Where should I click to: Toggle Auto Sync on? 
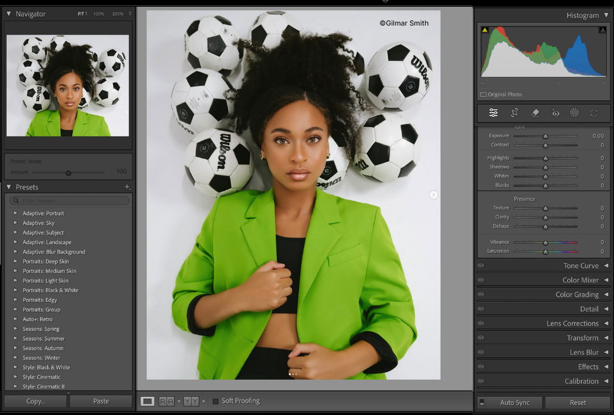481,402
